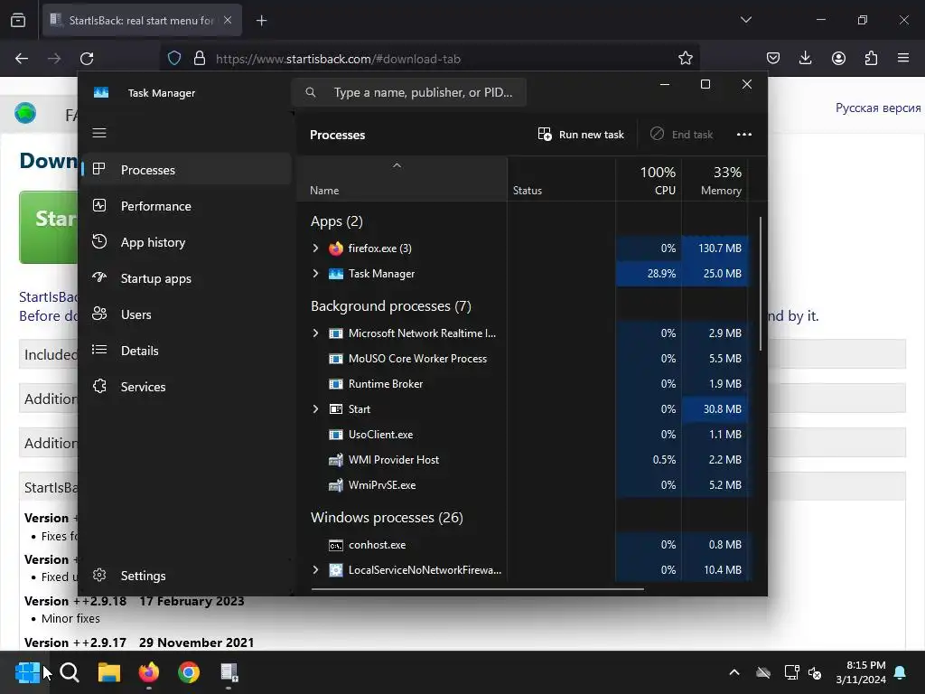This screenshot has width=925, height=694.
Task: Click the Run new task button
Action: click(x=581, y=135)
